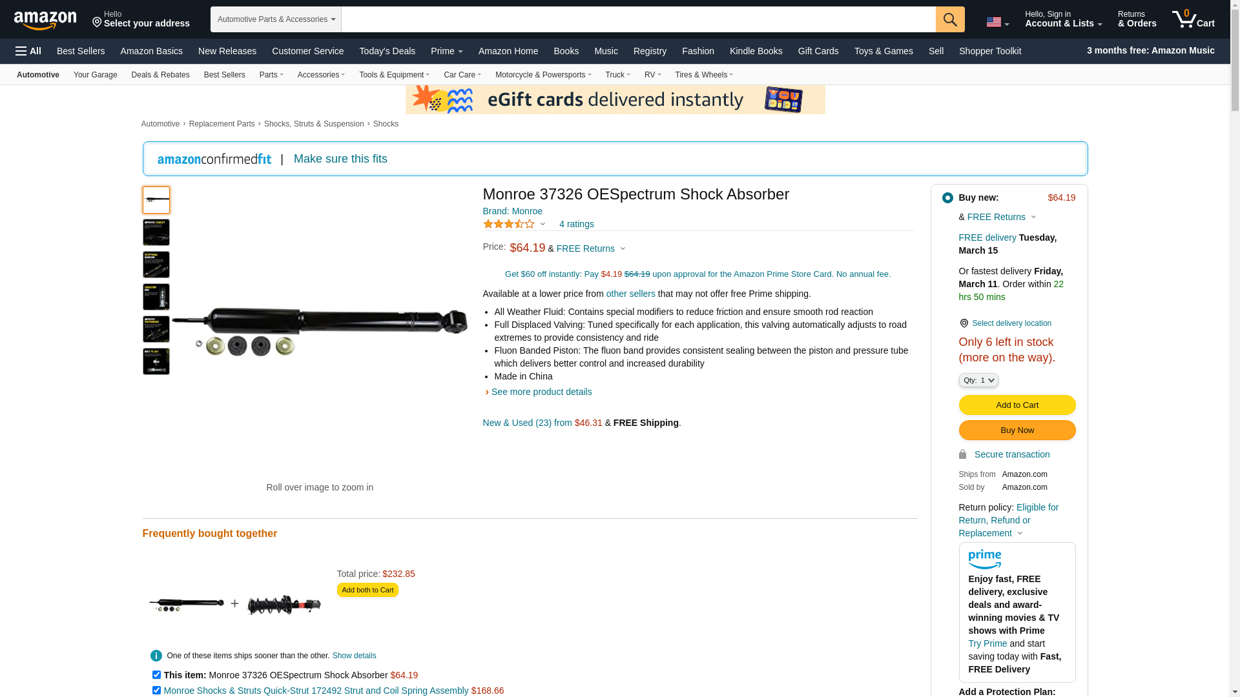Image resolution: width=1240 pixels, height=697 pixels.
Task: Click the Add to Cart button
Action: click(x=1017, y=405)
